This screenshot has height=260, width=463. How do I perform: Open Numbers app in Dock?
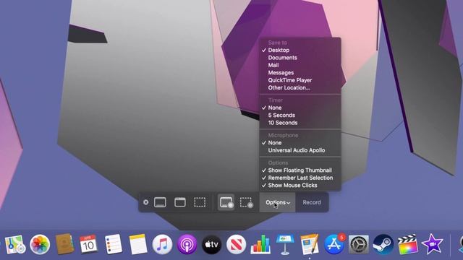point(260,244)
